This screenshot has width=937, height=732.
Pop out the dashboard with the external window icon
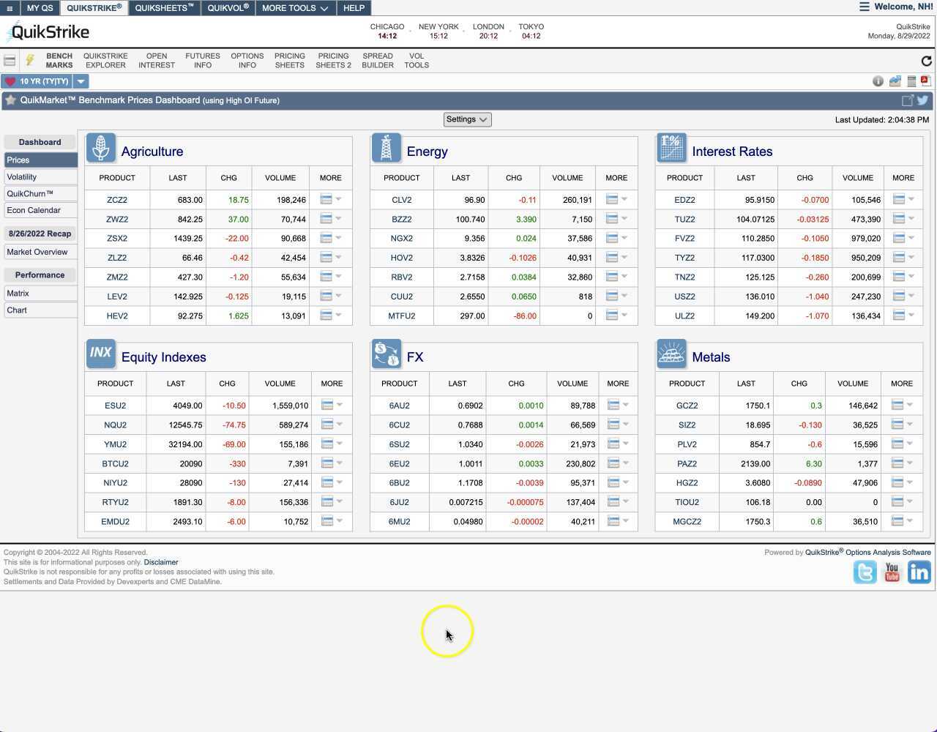[908, 100]
